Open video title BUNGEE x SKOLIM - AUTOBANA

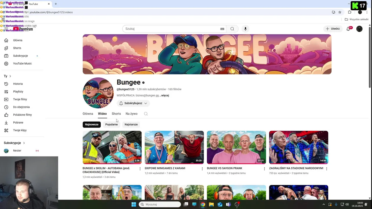(106, 170)
